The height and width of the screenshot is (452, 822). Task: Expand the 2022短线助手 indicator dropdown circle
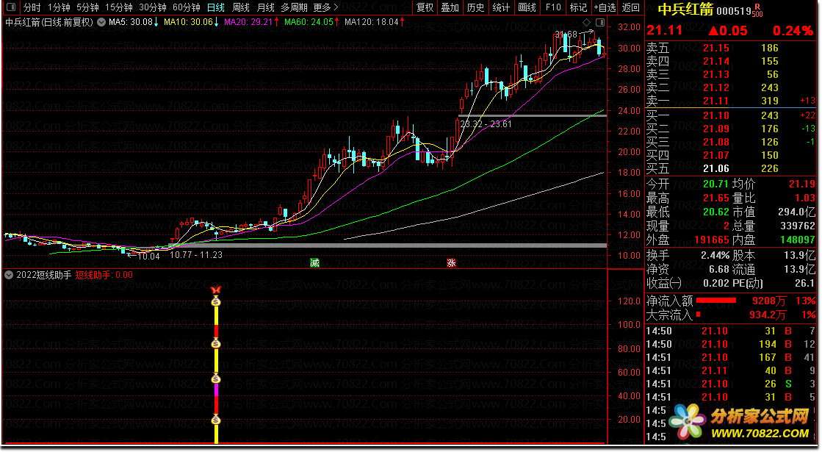click(x=9, y=275)
